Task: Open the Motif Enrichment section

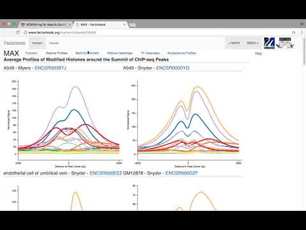Action: click(87, 53)
